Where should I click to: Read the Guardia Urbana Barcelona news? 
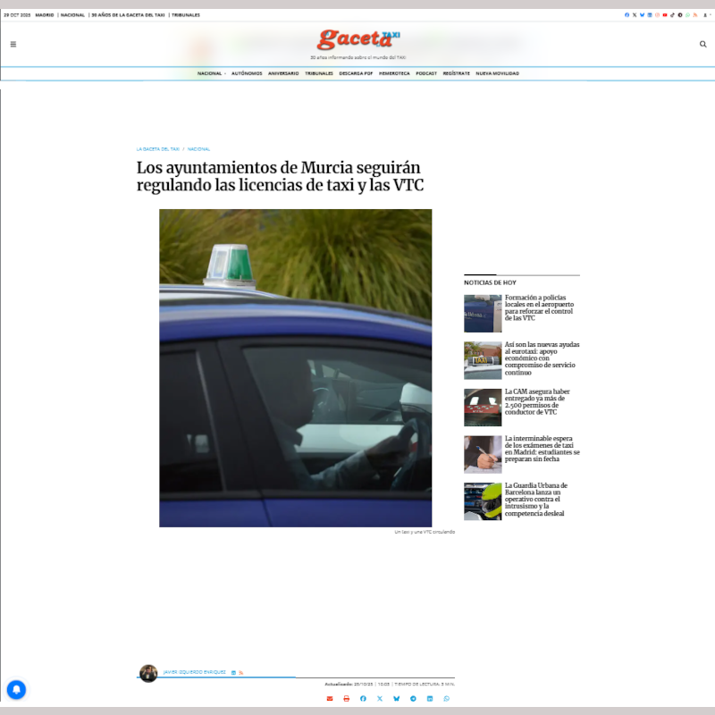pyautogui.click(x=535, y=500)
